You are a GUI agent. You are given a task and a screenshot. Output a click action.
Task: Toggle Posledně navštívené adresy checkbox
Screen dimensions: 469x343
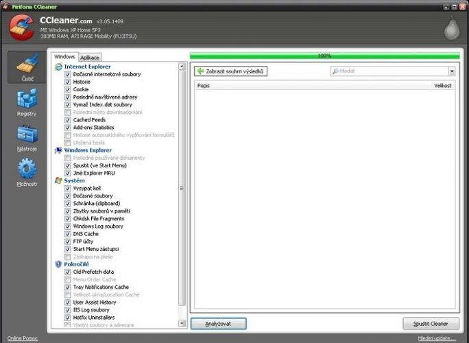click(68, 97)
